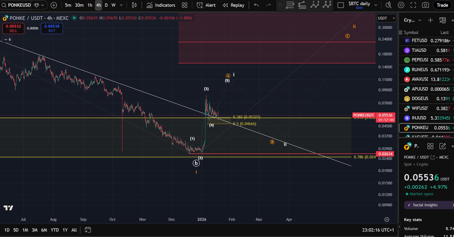This screenshot has height=237, width=454.
Task: Open the Indicators dialog
Action: 161,5
